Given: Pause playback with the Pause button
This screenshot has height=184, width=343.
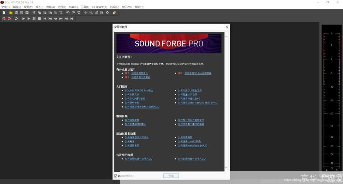Looking at the screenshot, I should (34, 19).
